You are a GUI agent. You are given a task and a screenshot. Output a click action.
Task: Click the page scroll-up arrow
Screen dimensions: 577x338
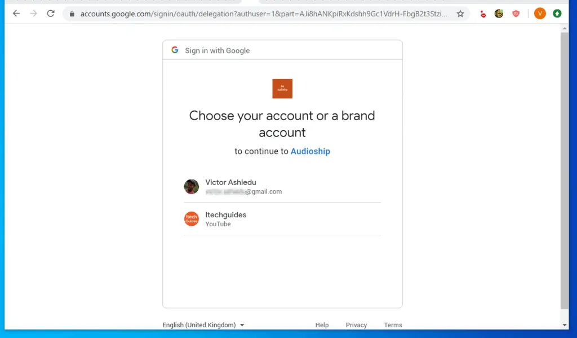(565, 28)
